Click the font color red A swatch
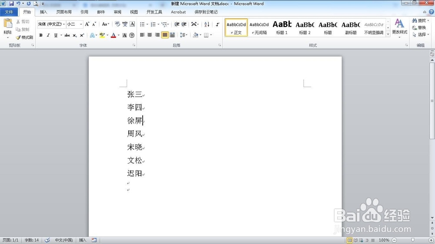The width and height of the screenshot is (435, 244). [x=113, y=35]
